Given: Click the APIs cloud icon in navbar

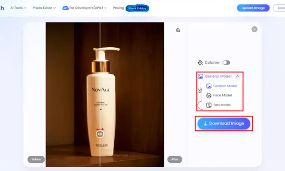Looking at the screenshot, I should pos(65,8).
